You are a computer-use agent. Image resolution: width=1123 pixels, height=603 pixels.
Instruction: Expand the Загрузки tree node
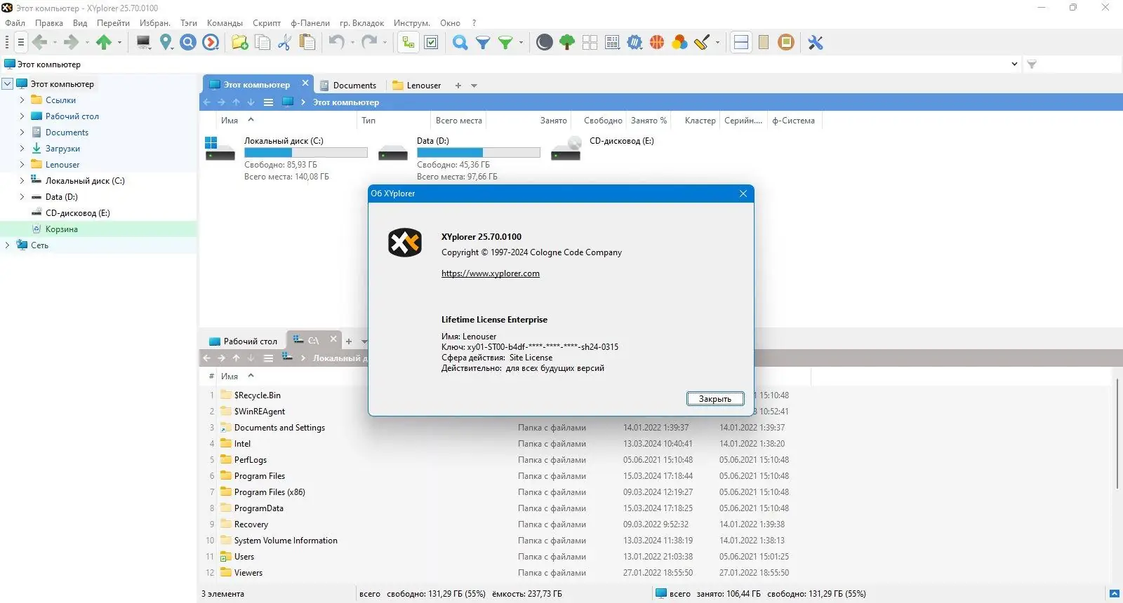(22, 149)
